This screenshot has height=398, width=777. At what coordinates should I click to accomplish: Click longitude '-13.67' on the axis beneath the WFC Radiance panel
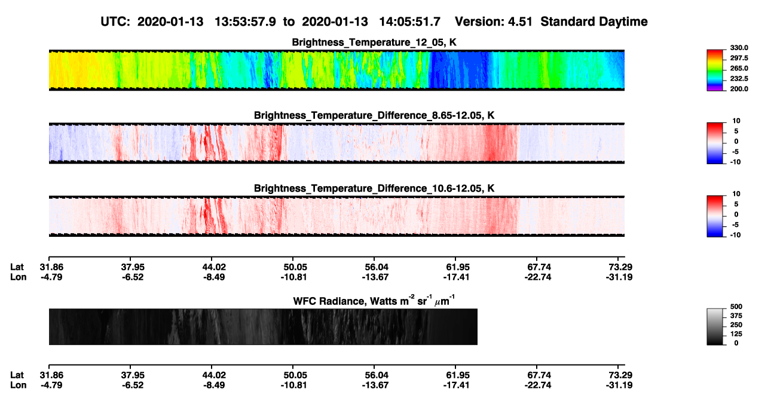[x=374, y=385]
